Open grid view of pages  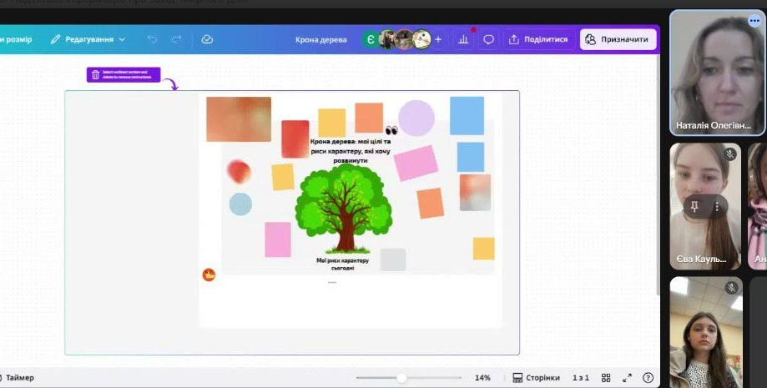[x=607, y=378]
